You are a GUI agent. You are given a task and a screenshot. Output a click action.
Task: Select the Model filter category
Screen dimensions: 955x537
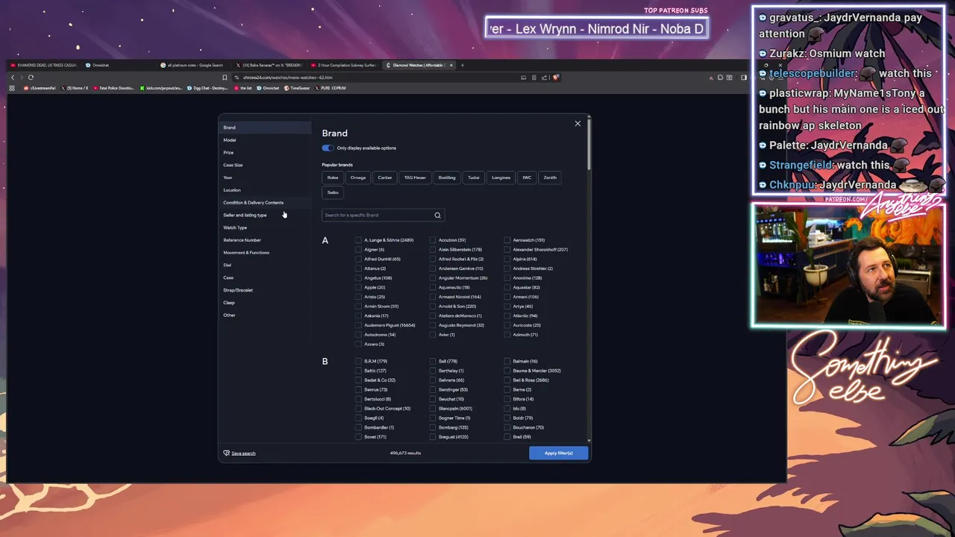click(x=265, y=140)
